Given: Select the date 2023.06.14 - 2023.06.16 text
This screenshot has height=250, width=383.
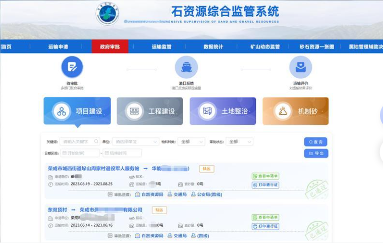Looking at the screenshot, I should (92, 225).
